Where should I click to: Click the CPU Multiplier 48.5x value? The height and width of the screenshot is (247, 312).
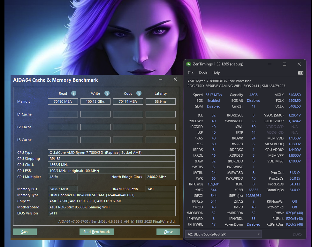(x=63, y=177)
